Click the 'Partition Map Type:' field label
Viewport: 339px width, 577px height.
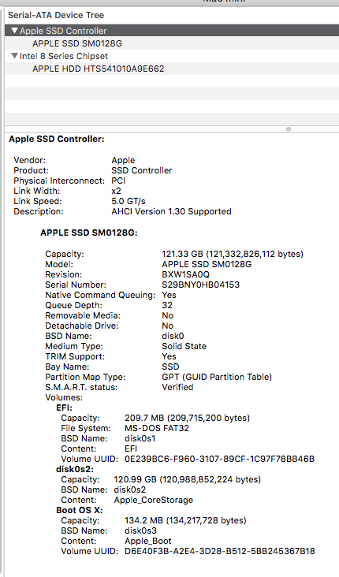[x=85, y=378]
